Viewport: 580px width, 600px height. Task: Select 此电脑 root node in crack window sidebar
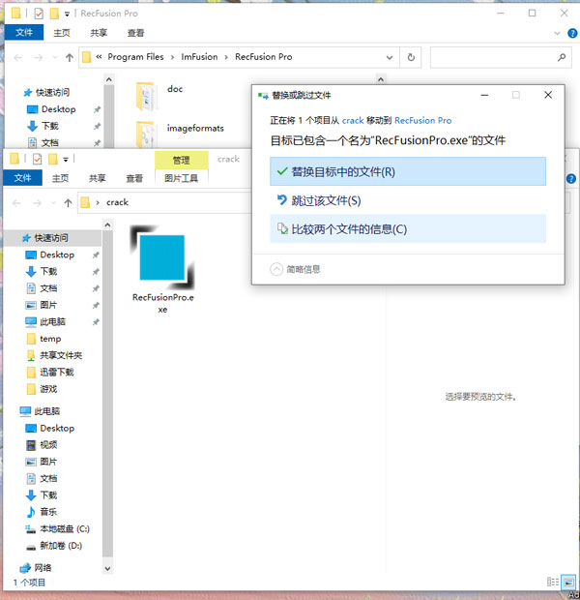click(x=47, y=411)
